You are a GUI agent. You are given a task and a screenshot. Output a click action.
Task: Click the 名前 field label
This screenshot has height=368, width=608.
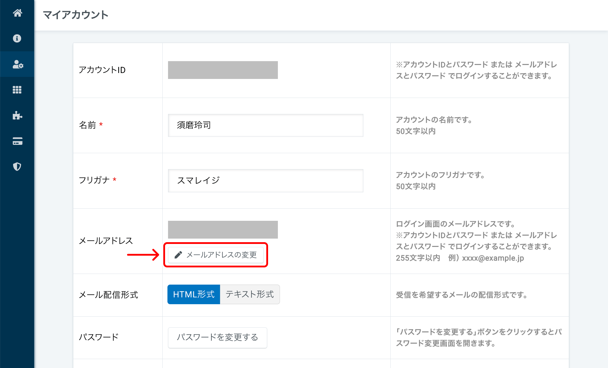88,125
